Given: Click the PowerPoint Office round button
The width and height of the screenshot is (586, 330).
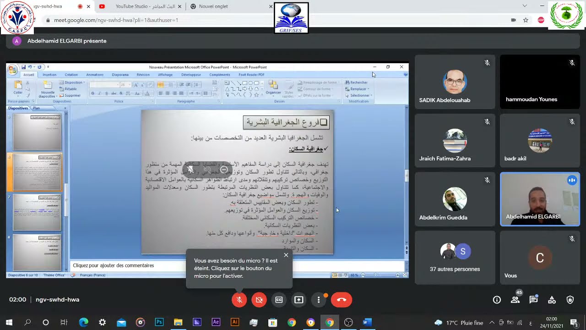Looking at the screenshot, I should (12, 70).
